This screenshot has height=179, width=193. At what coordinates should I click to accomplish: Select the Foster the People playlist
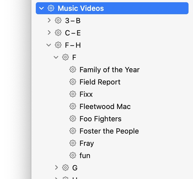[x=109, y=131]
